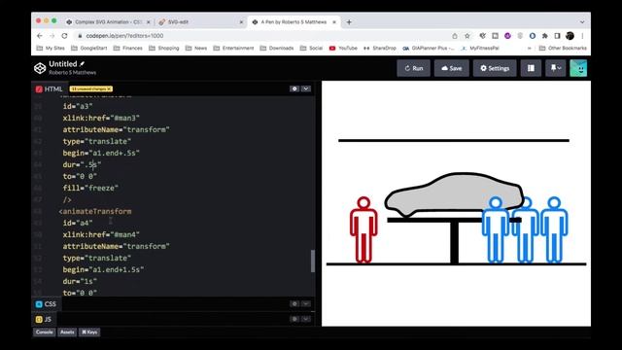Run the pen

[413, 68]
